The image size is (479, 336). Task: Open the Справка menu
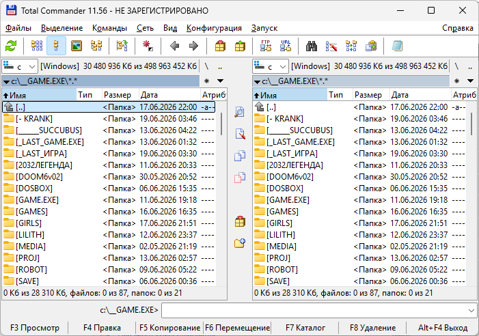[x=458, y=28]
